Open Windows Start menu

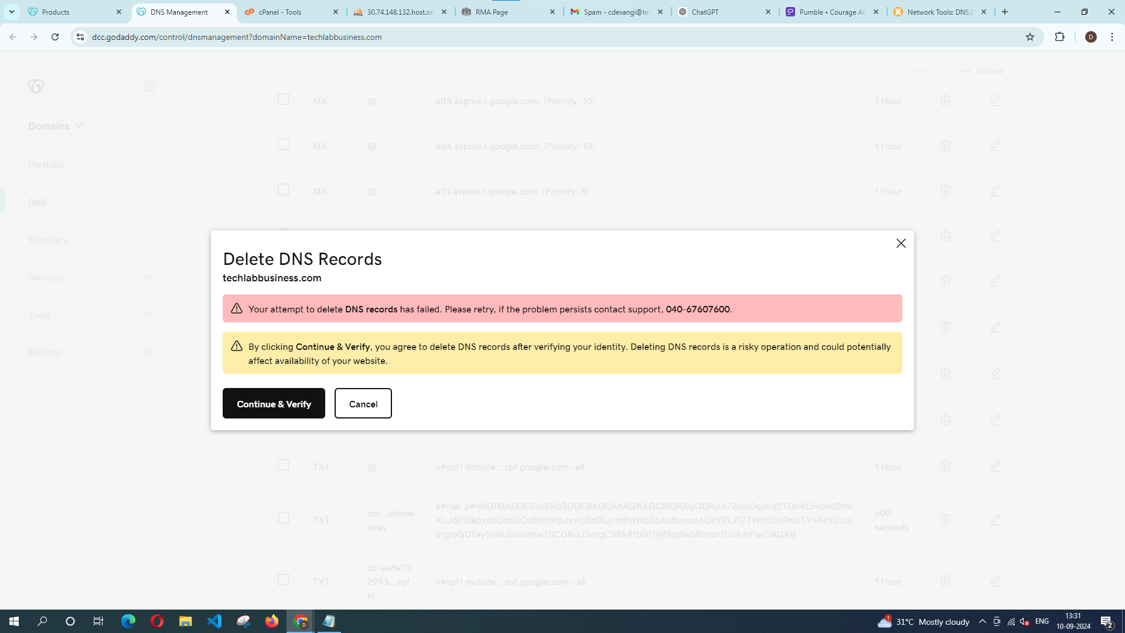coord(14,621)
